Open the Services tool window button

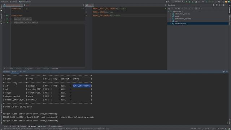[42, 126]
